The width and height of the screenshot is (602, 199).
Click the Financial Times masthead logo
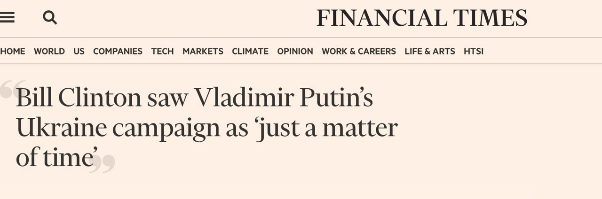[422, 18]
